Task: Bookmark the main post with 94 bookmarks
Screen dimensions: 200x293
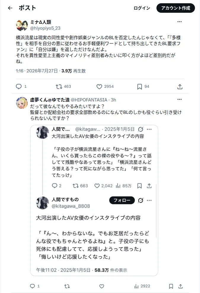Action: point(140,87)
